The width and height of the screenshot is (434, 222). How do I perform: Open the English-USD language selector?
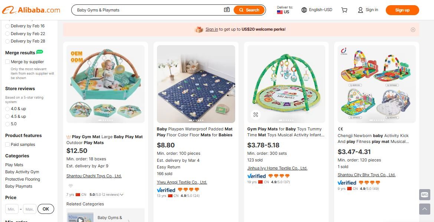(317, 10)
